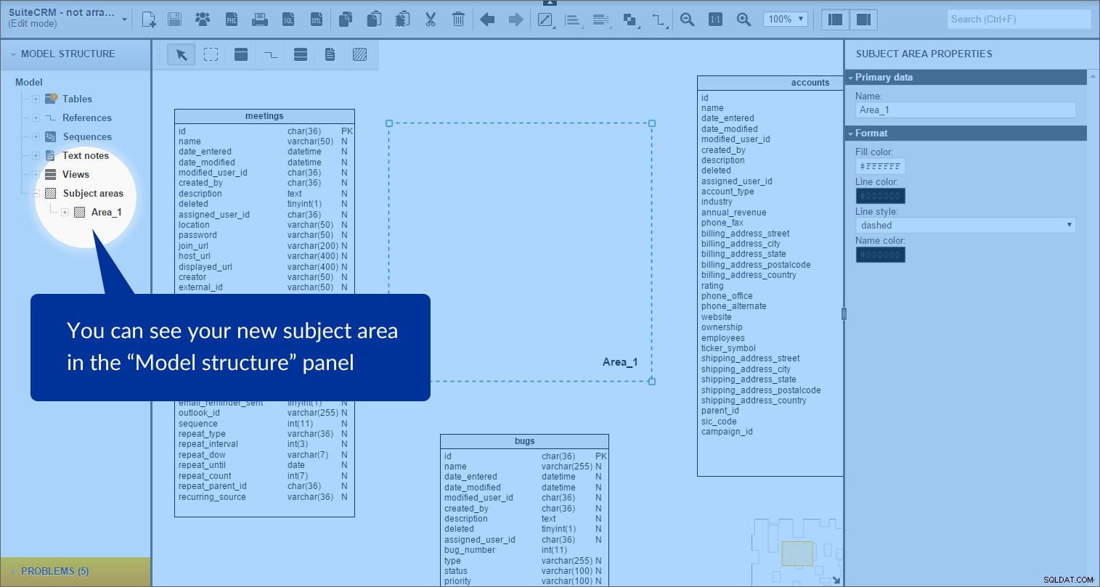Select the dashed area selection tool
The image size is (1100, 587).
point(211,54)
